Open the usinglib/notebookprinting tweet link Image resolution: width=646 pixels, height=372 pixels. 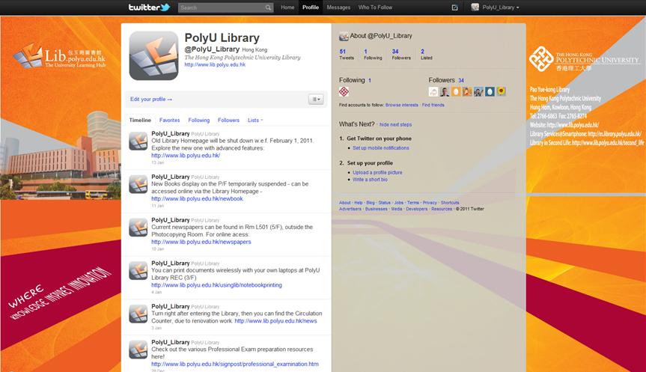point(217,285)
